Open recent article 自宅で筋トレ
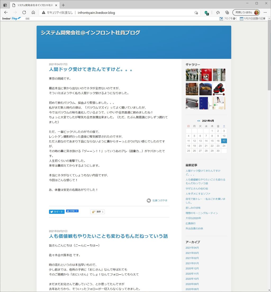 (x=205, y=201)
